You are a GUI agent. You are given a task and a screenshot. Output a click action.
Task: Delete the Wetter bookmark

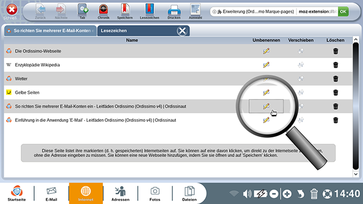[x=336, y=79]
